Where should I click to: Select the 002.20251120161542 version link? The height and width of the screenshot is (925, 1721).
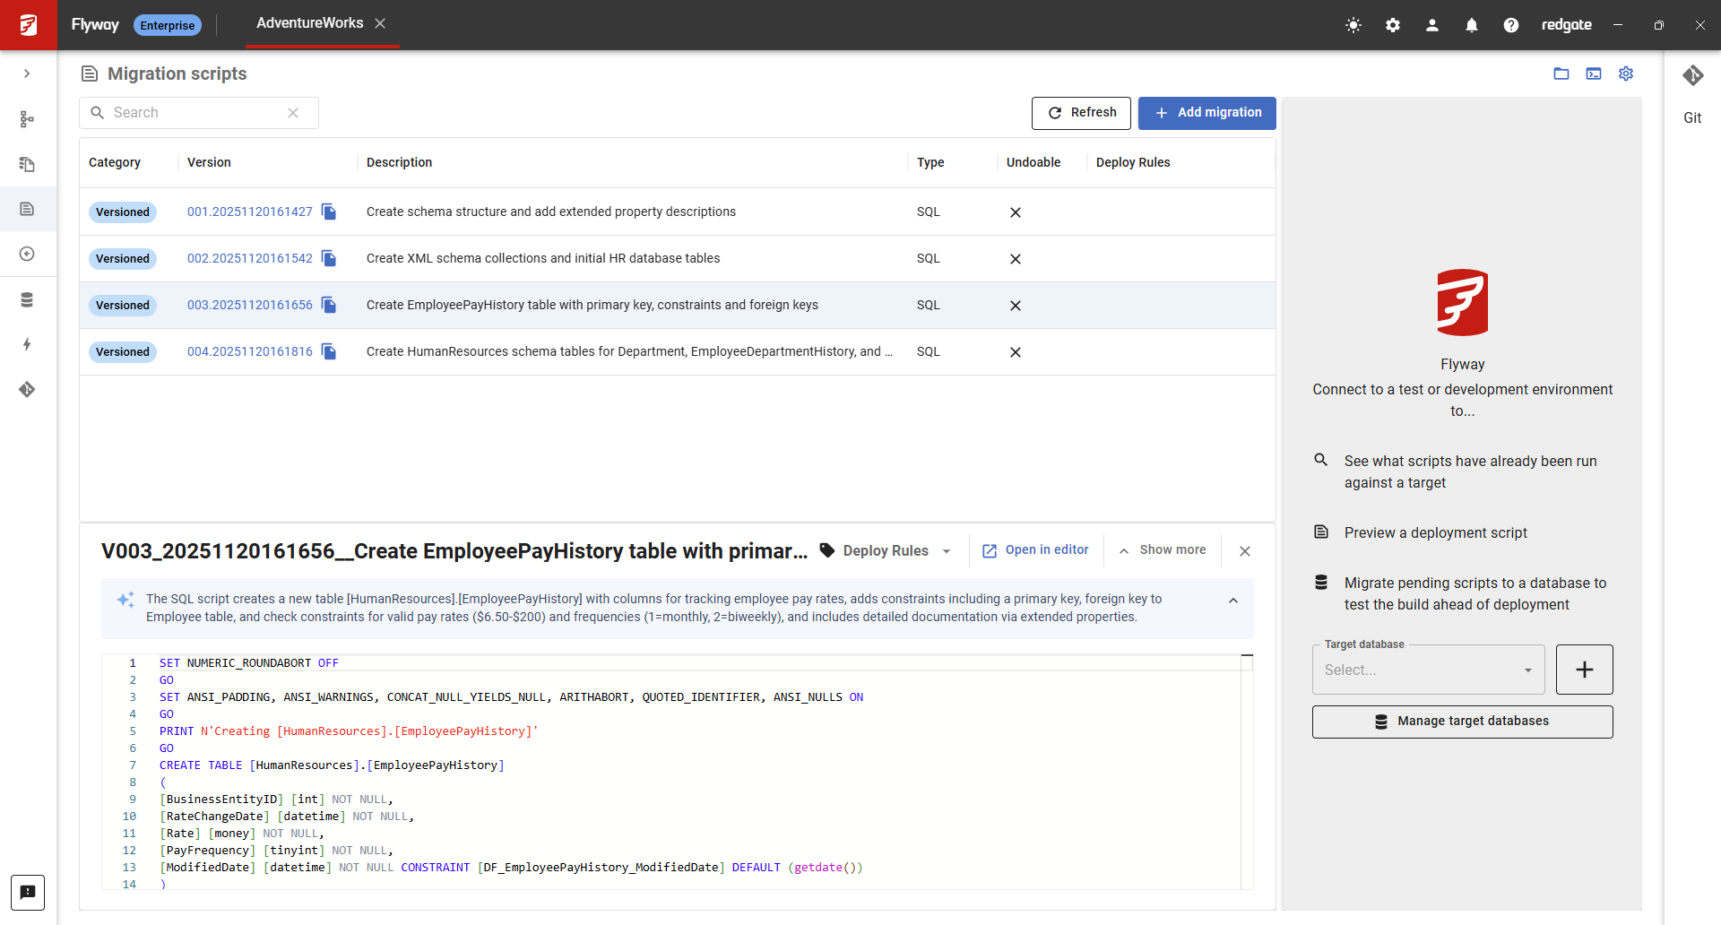coord(249,259)
